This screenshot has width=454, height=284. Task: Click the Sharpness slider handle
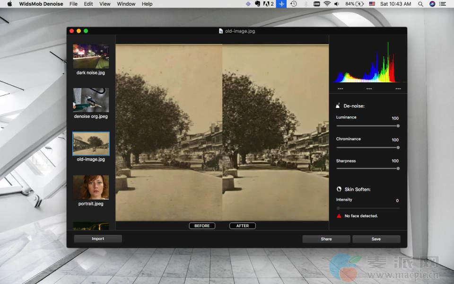coord(398,169)
